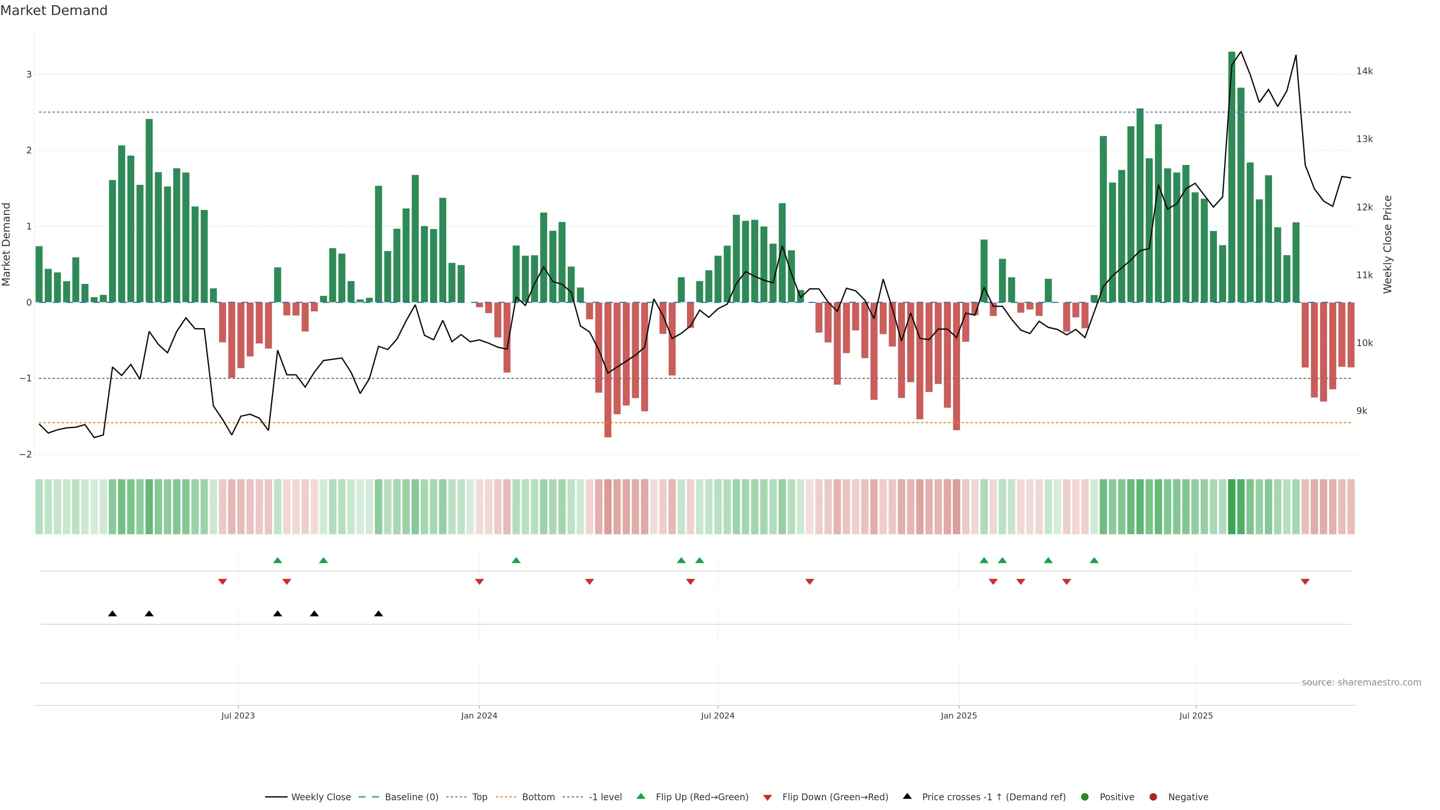Click the source: sharemaestro.com text
This screenshot has width=1440, height=810.
(1361, 682)
